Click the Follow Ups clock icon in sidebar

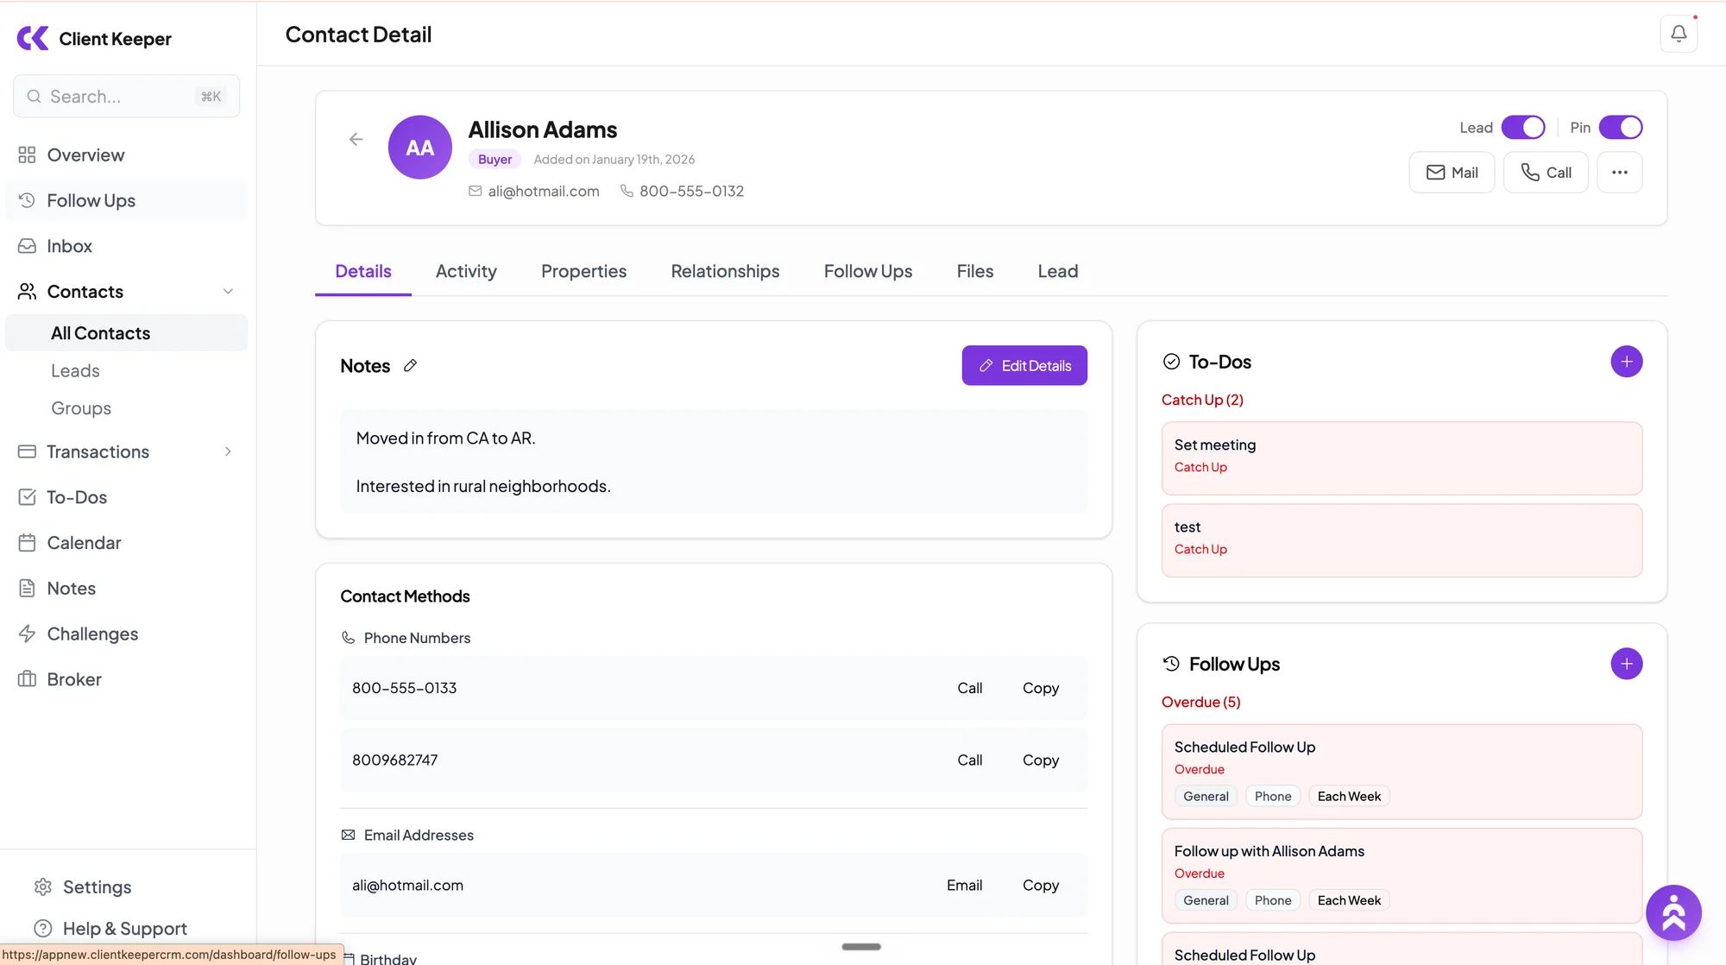click(27, 200)
